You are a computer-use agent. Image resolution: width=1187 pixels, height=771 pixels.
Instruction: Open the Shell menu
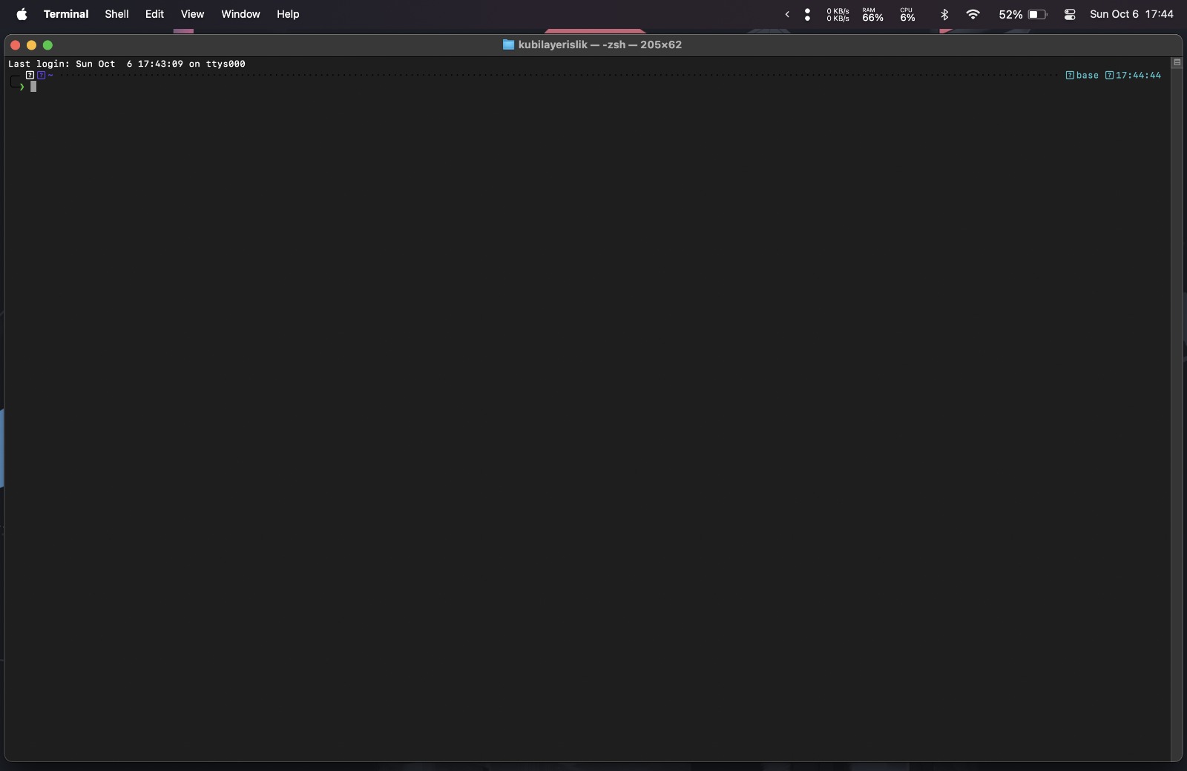[x=116, y=14]
